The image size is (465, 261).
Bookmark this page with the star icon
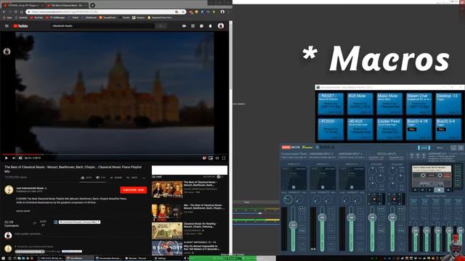[x=183, y=12]
